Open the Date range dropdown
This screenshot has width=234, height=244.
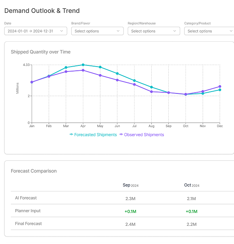(35, 31)
